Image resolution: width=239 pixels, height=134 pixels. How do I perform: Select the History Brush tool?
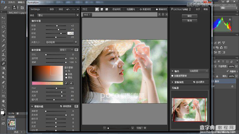[3, 59]
